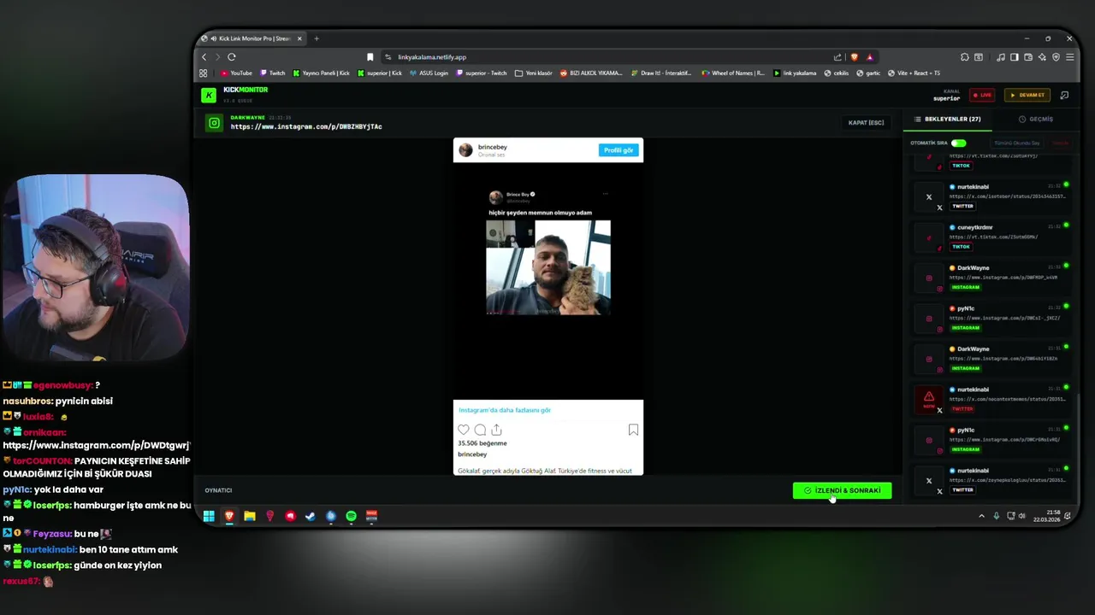Click the music note media icon in the toolbar
The width and height of the screenshot is (1095, 615).
click(1001, 57)
